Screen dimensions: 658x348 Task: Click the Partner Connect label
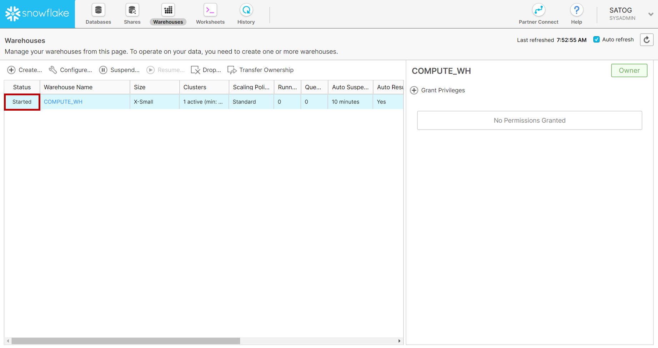pyautogui.click(x=538, y=22)
